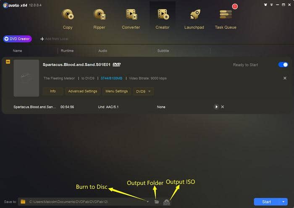The image size is (294, 208).
Task: Click the Start button
Action: tap(266, 202)
